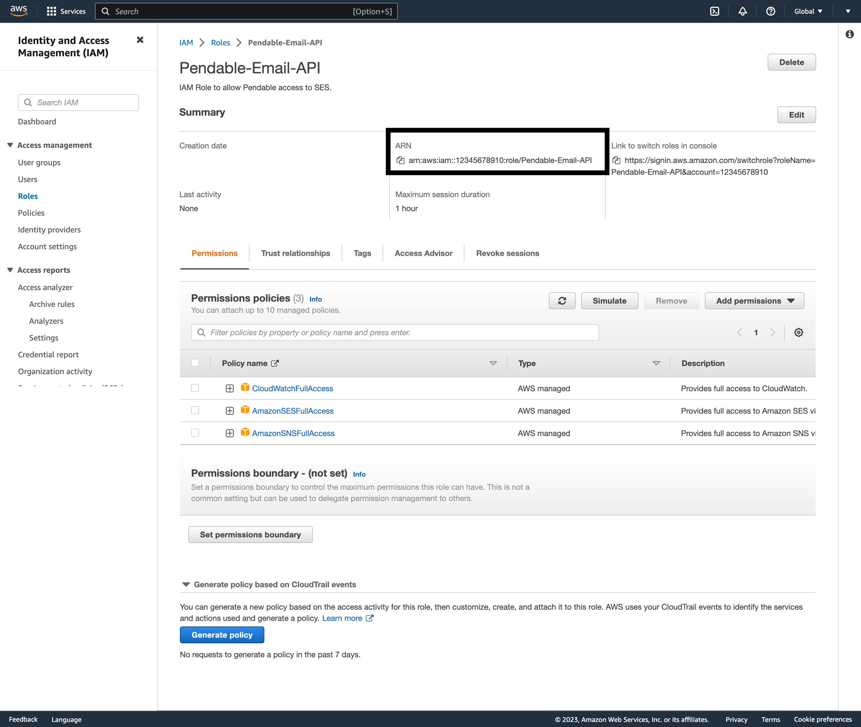Screen dimensions: 861x727
Task: Click Roles in the breadcrumb
Action: pos(221,43)
